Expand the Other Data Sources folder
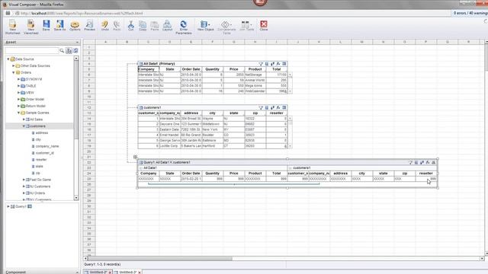488x274 pixels. 14,66
